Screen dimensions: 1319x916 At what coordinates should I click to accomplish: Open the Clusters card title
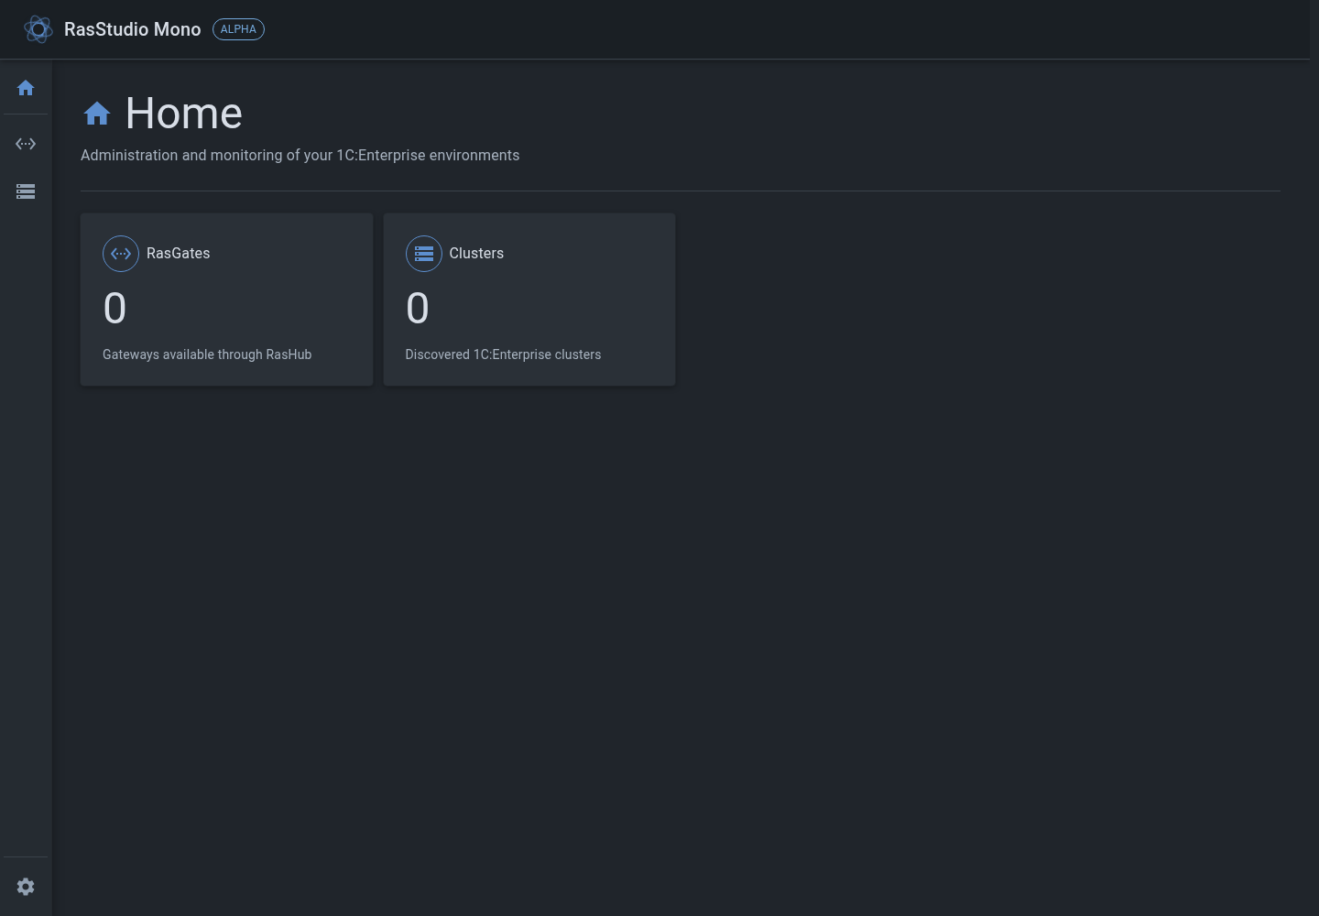click(x=476, y=254)
